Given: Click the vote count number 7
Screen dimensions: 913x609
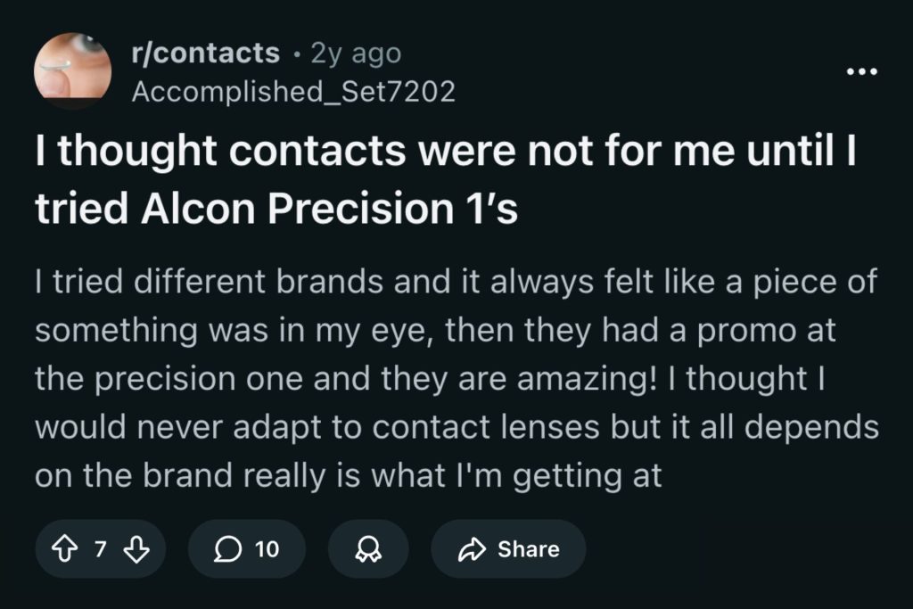Looking at the screenshot, I should [101, 549].
